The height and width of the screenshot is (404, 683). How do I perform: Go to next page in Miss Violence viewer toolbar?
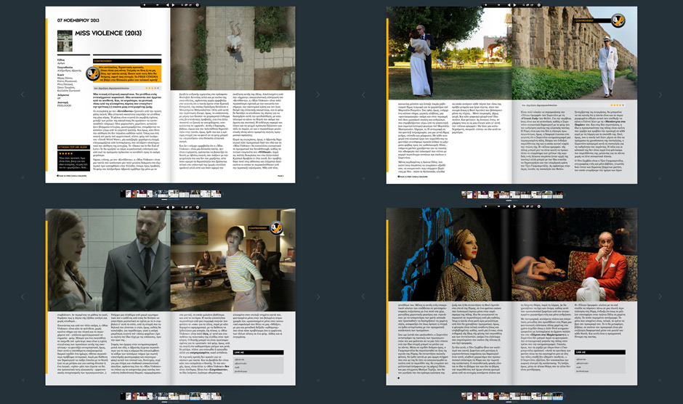pos(173,5)
